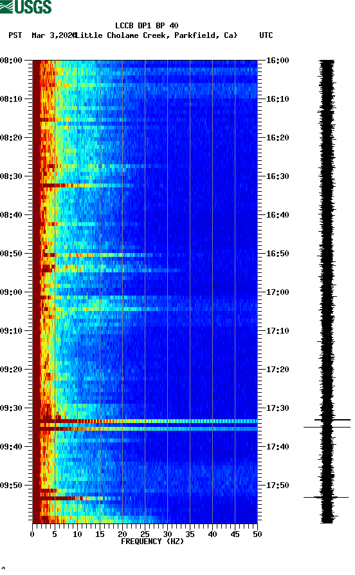Click the frequency axis label '5'
This screenshot has width=355, height=575.
(x=55, y=534)
